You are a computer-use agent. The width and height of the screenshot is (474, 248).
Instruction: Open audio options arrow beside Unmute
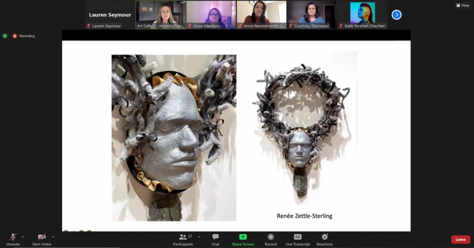coord(23,237)
